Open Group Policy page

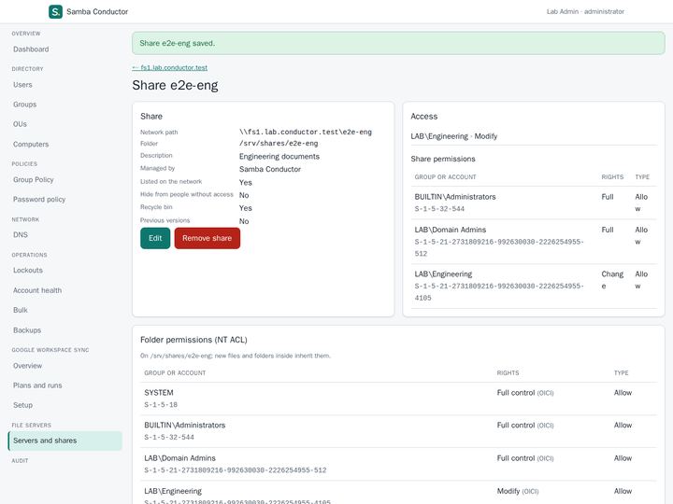pyautogui.click(x=33, y=179)
